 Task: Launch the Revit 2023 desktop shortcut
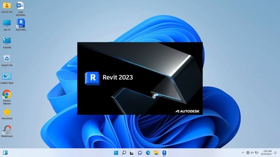coord(21,25)
